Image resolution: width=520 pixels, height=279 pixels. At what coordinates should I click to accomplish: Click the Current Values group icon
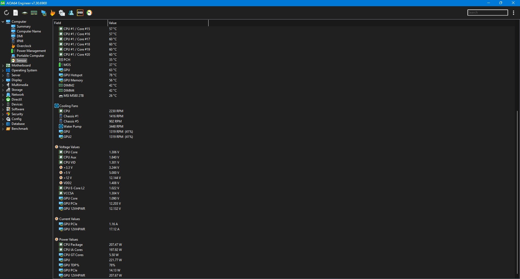pyautogui.click(x=57, y=219)
